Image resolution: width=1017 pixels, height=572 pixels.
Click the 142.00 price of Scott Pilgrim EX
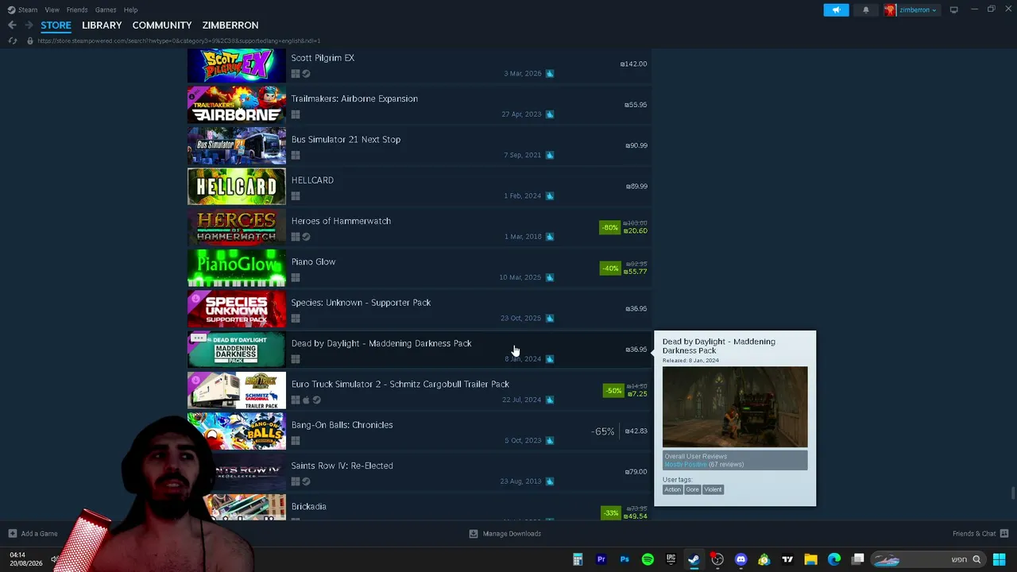[x=633, y=64]
